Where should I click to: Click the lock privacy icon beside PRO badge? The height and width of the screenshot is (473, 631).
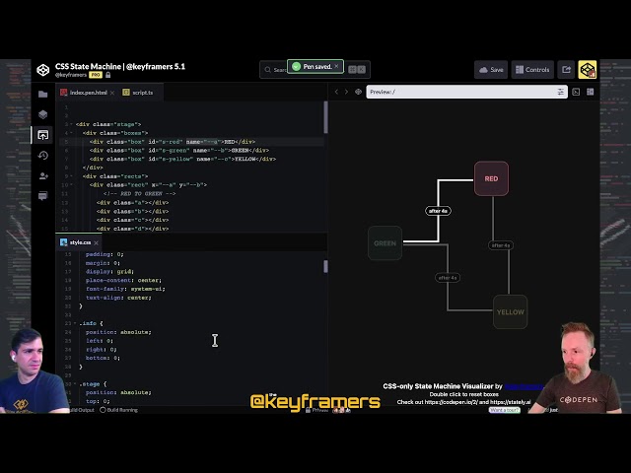coord(107,75)
